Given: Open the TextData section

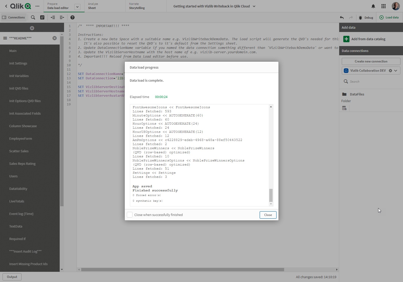Looking at the screenshot, I should [30, 226].
